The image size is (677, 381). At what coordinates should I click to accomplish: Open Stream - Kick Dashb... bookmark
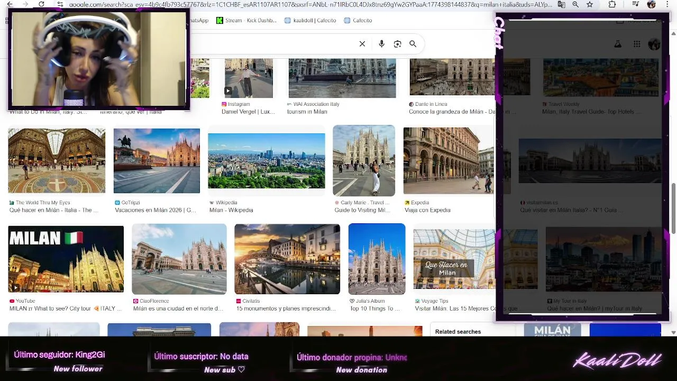click(246, 20)
